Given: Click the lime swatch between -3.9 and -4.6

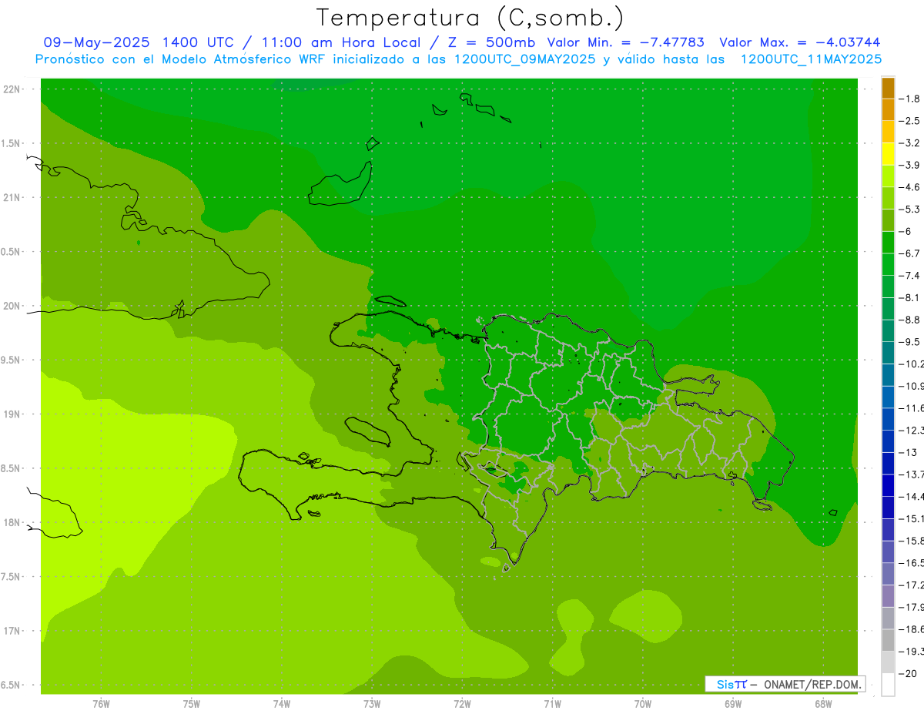Looking at the screenshot, I should 888,176.
